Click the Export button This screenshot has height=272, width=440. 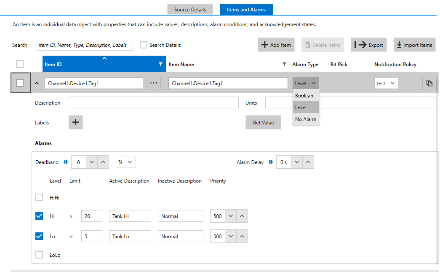369,45
